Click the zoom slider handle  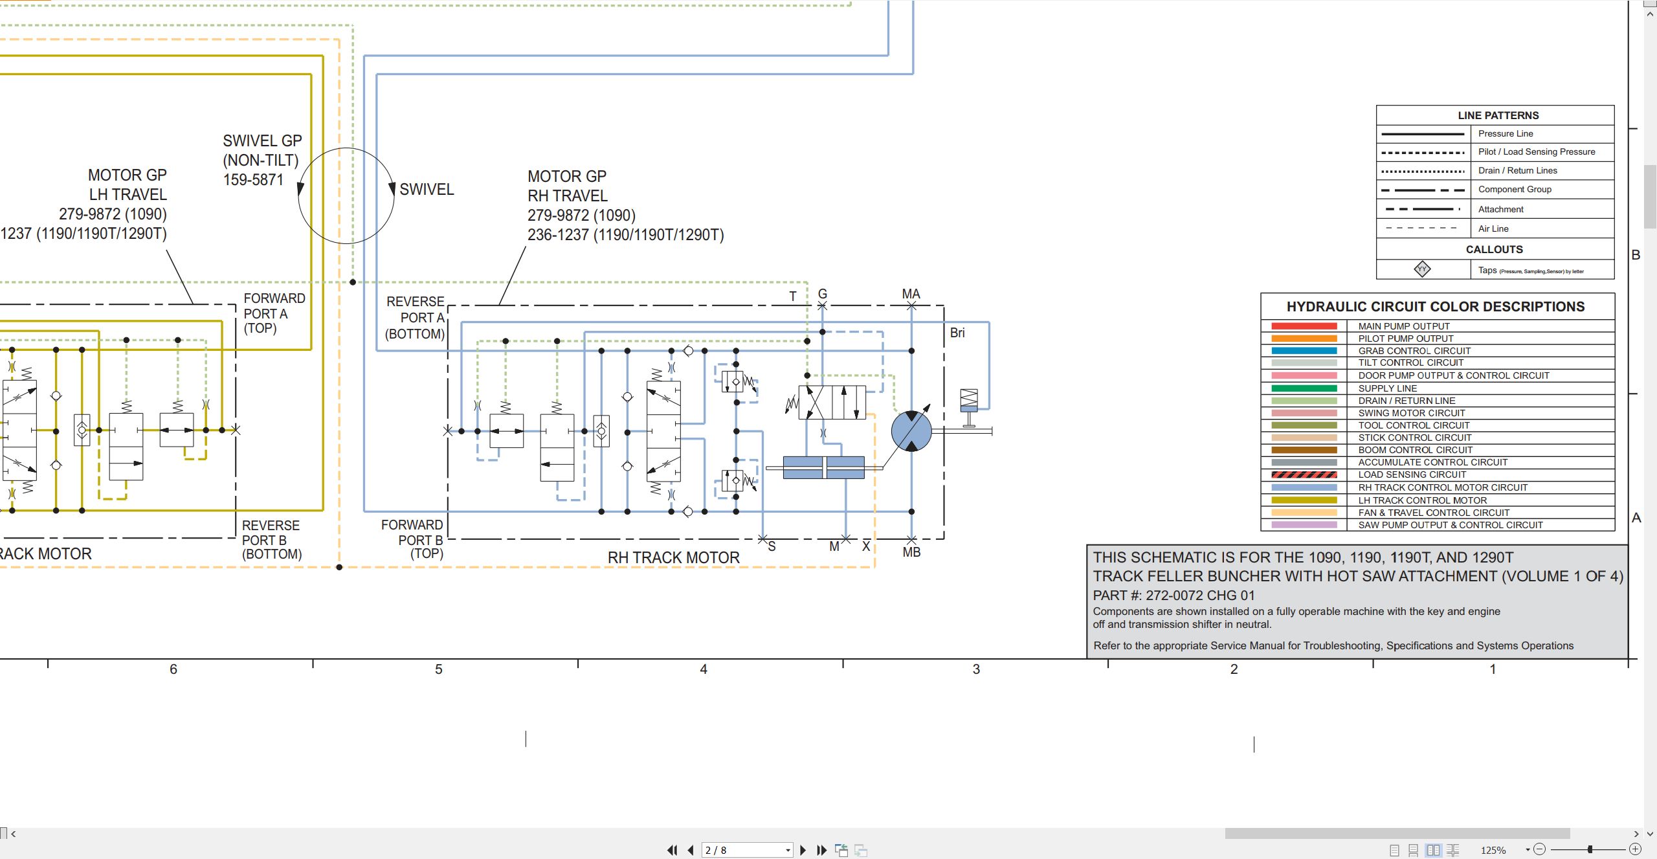click(x=1590, y=849)
